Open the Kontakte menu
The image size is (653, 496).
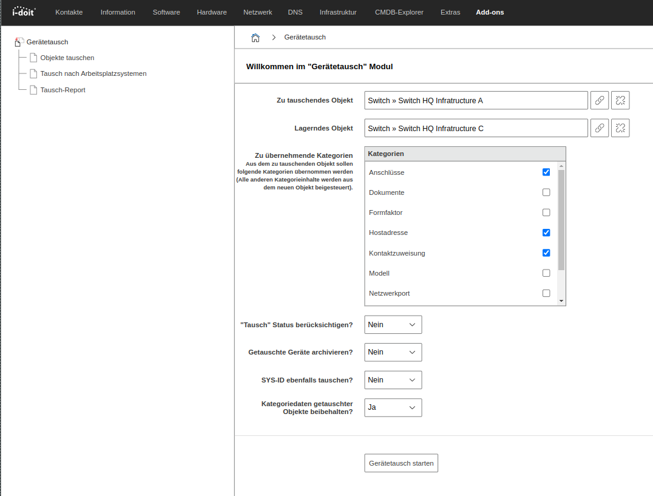(x=69, y=13)
